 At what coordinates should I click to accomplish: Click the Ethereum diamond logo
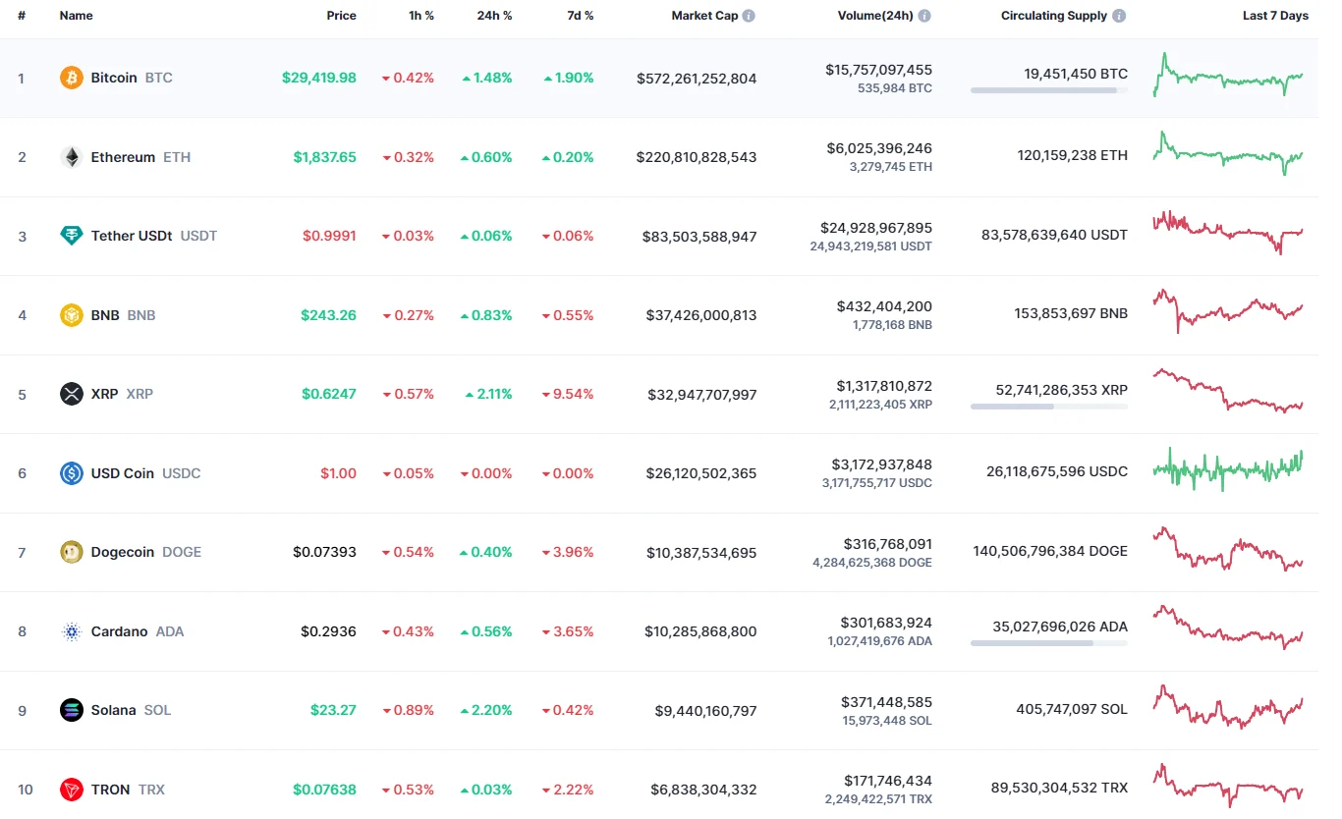(71, 156)
